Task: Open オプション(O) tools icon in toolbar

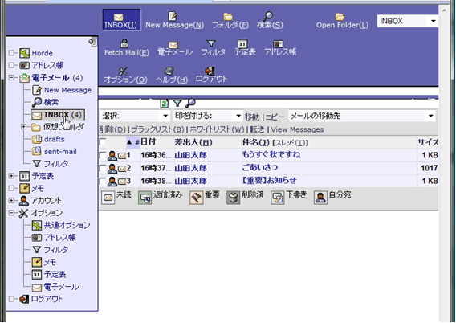Action: [125, 75]
